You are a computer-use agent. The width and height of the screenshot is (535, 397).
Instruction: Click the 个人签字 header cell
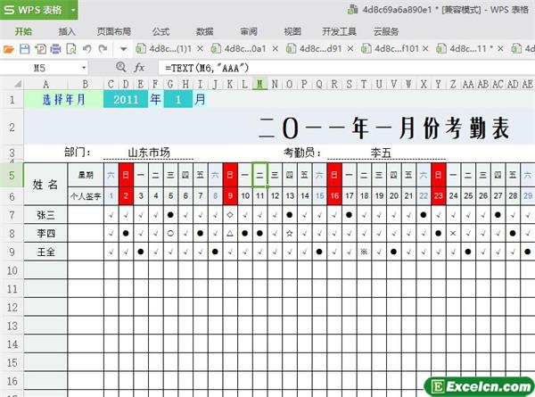[x=86, y=196]
